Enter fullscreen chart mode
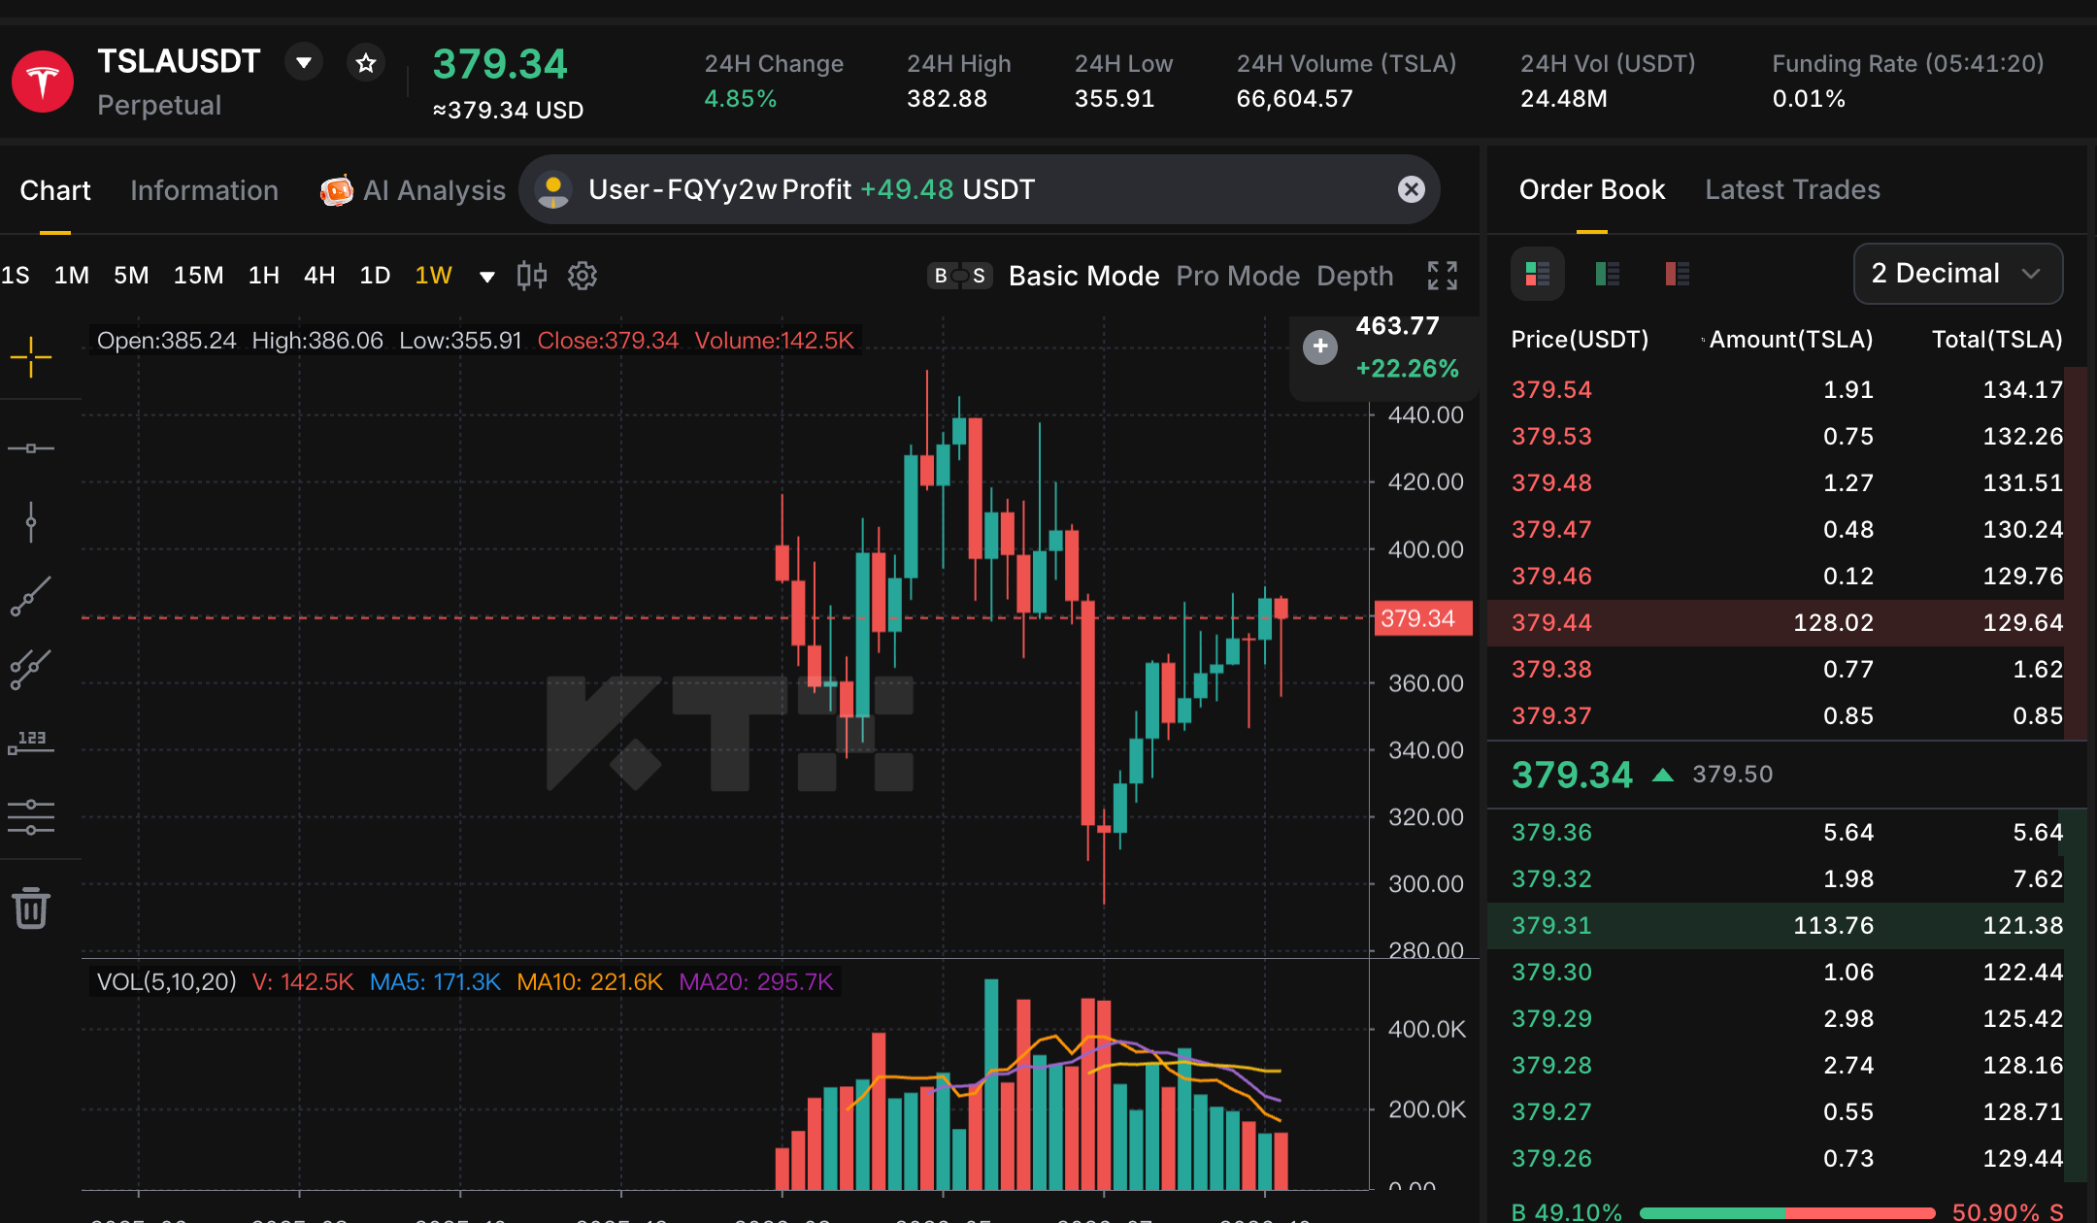Screen dimensions: 2097x1223 coord(1443,276)
